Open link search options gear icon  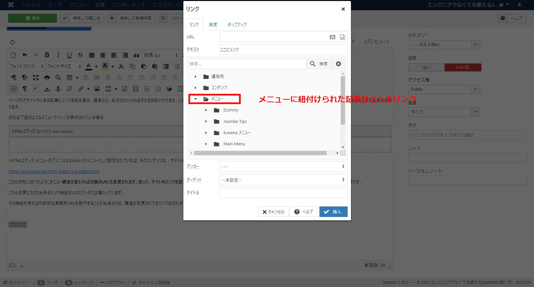click(x=338, y=64)
